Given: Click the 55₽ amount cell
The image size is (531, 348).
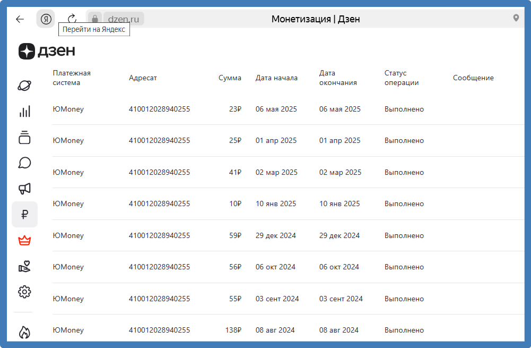Looking at the screenshot, I should pyautogui.click(x=235, y=299).
